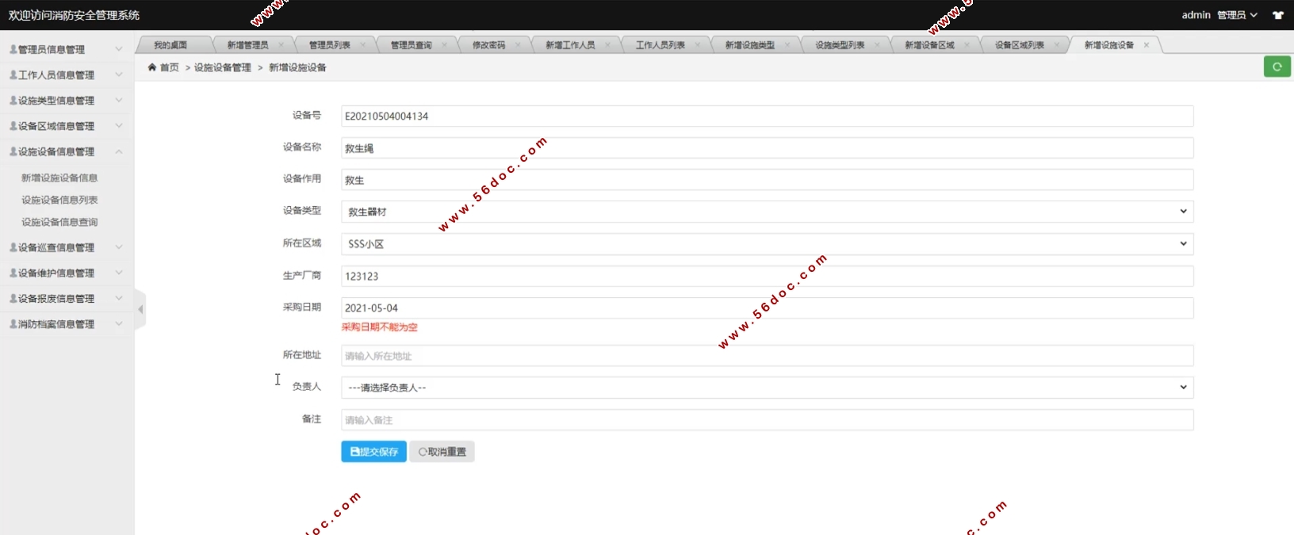Expand 消防档案信息管理 sidebar menu chevron
Viewport: 1294px width, 535px height.
[119, 323]
